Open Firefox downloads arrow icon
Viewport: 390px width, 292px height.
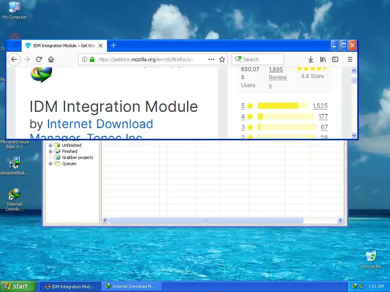click(311, 59)
